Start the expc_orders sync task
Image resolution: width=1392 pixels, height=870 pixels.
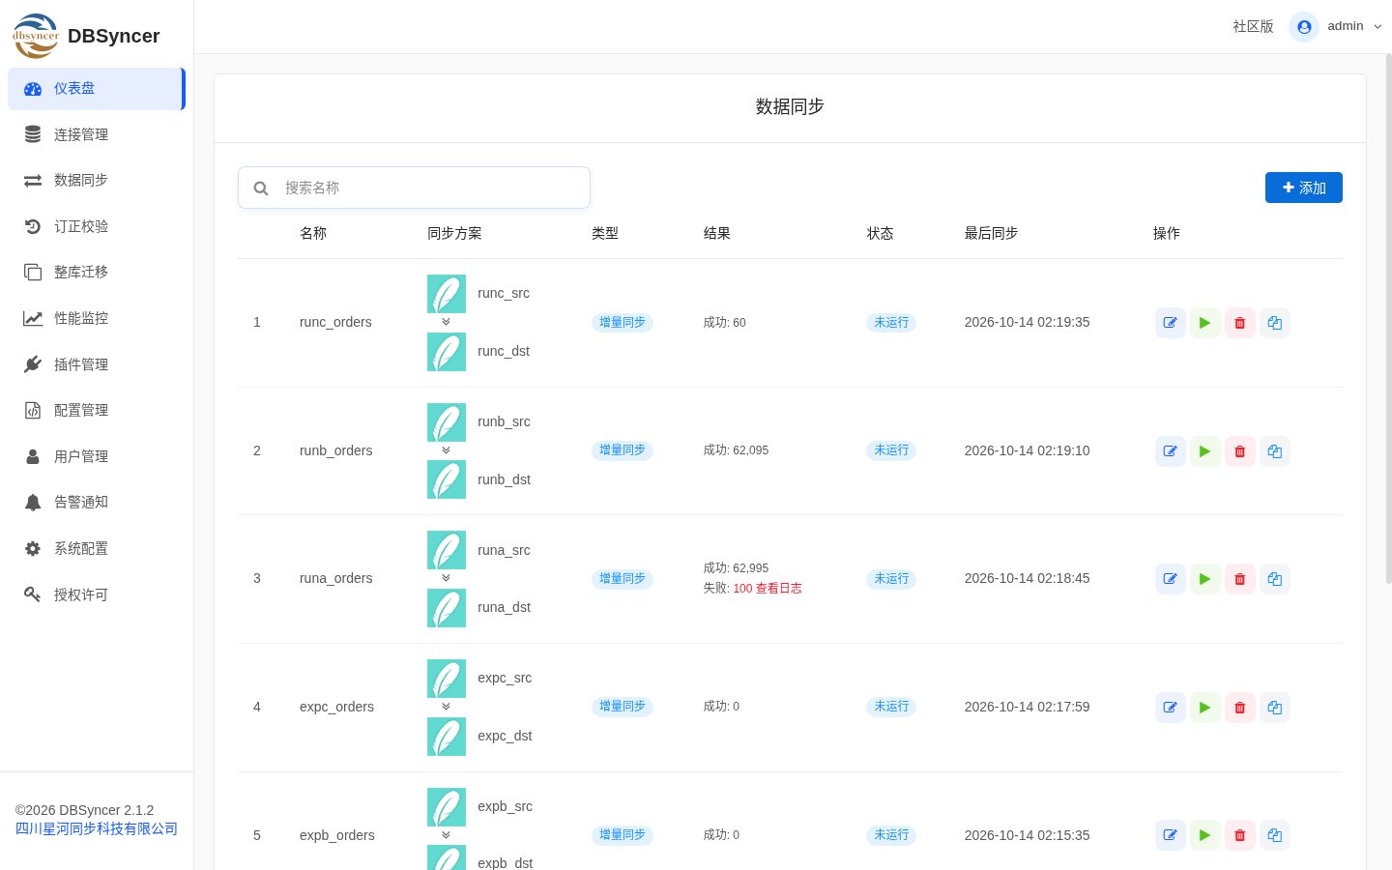coord(1205,708)
